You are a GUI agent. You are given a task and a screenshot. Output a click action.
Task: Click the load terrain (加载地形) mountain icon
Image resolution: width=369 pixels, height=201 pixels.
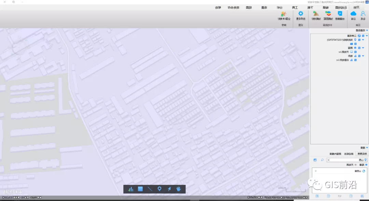(x=316, y=14)
